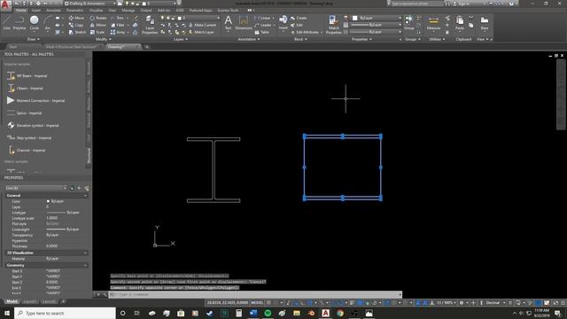Screen dimensions: 567x319
Task: Open the linetype ByLayer dropdown in ribbon
Action: 376,32
